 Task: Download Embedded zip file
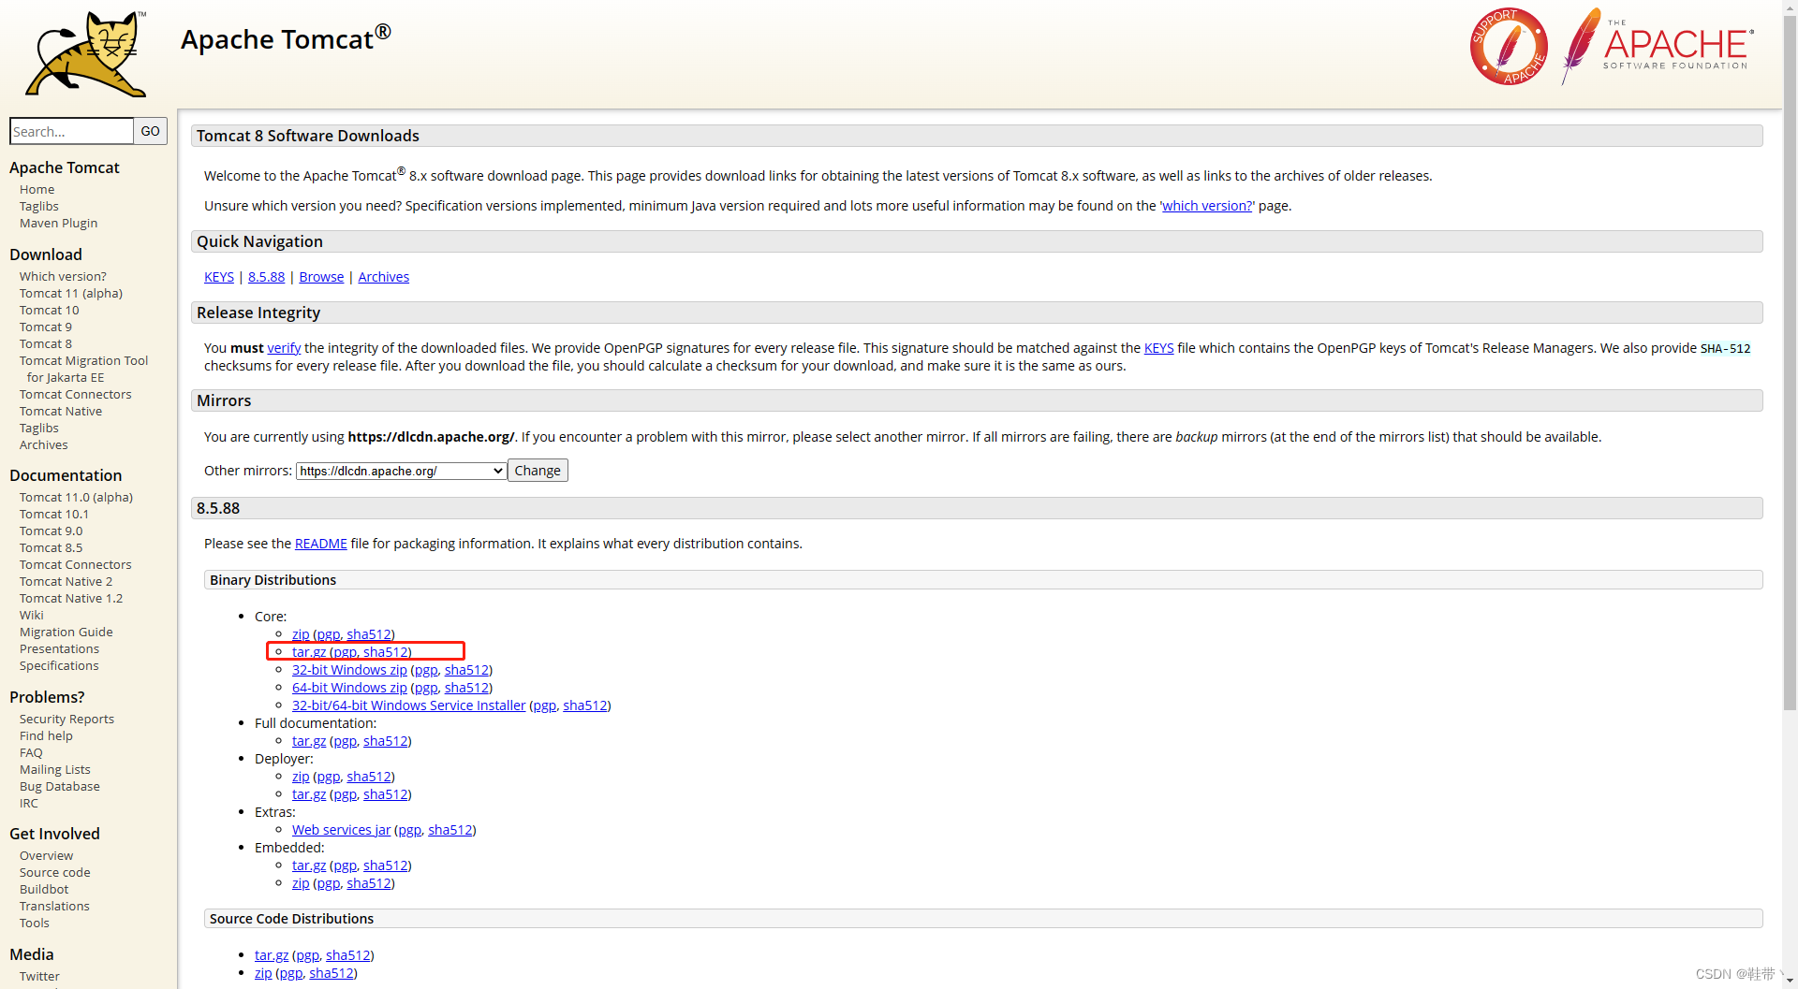click(x=300, y=883)
